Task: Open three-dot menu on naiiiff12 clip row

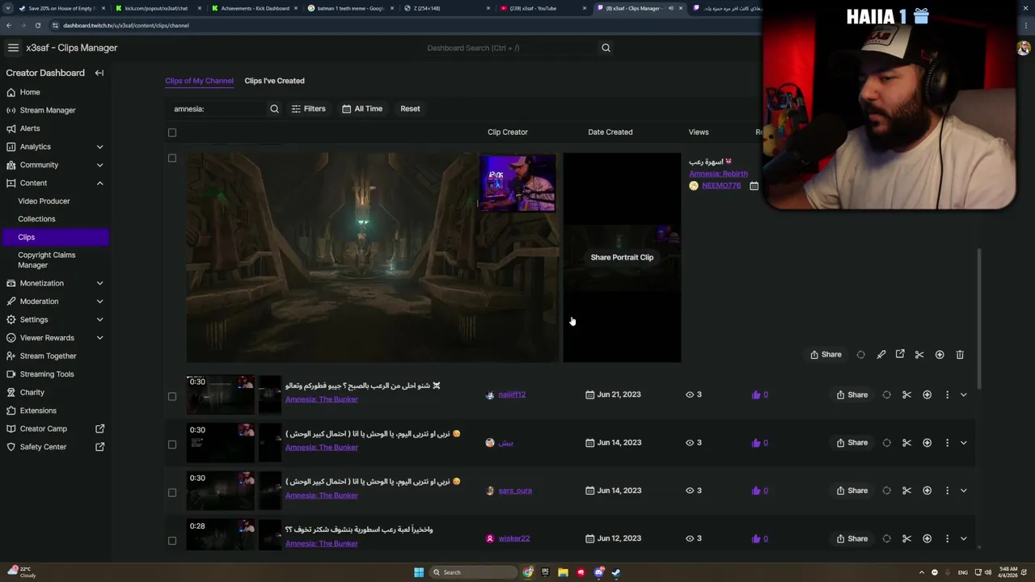Action: point(947,394)
